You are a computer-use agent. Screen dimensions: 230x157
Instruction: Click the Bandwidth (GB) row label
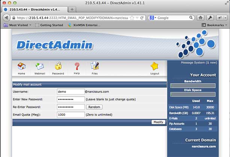(x=178, y=113)
